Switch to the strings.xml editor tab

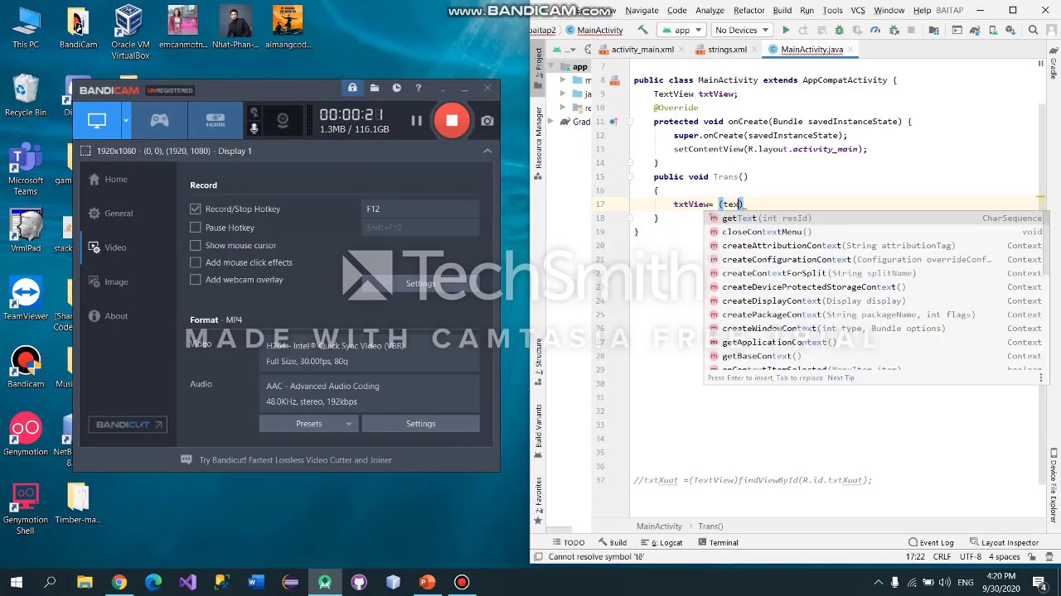pos(727,50)
